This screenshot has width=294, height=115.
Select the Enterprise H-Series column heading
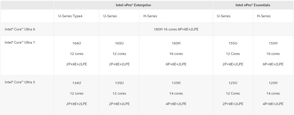pyautogui.click(x=150, y=16)
